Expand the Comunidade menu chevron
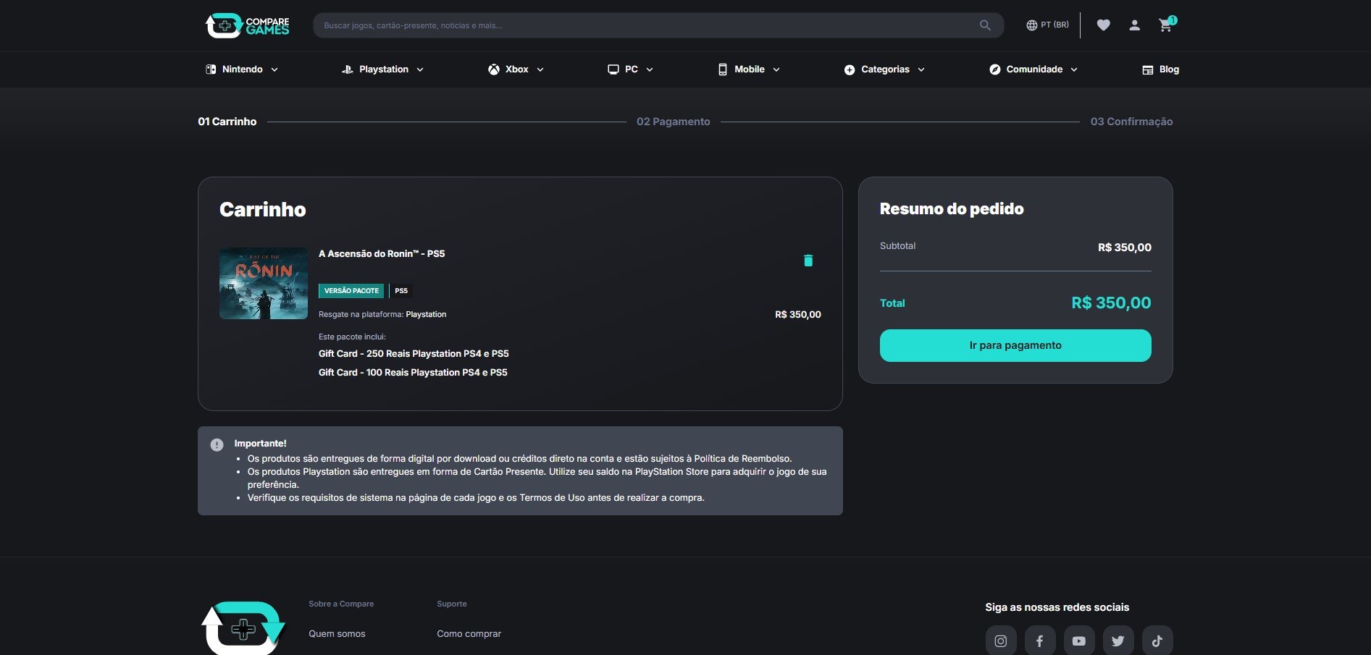 point(1074,69)
